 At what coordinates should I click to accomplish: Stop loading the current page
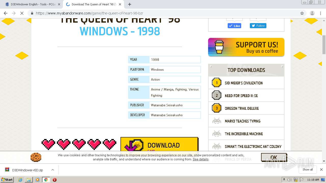pos(22,13)
